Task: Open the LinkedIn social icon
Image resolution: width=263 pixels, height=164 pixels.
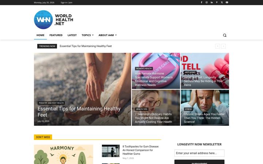Action: coord(211,3)
